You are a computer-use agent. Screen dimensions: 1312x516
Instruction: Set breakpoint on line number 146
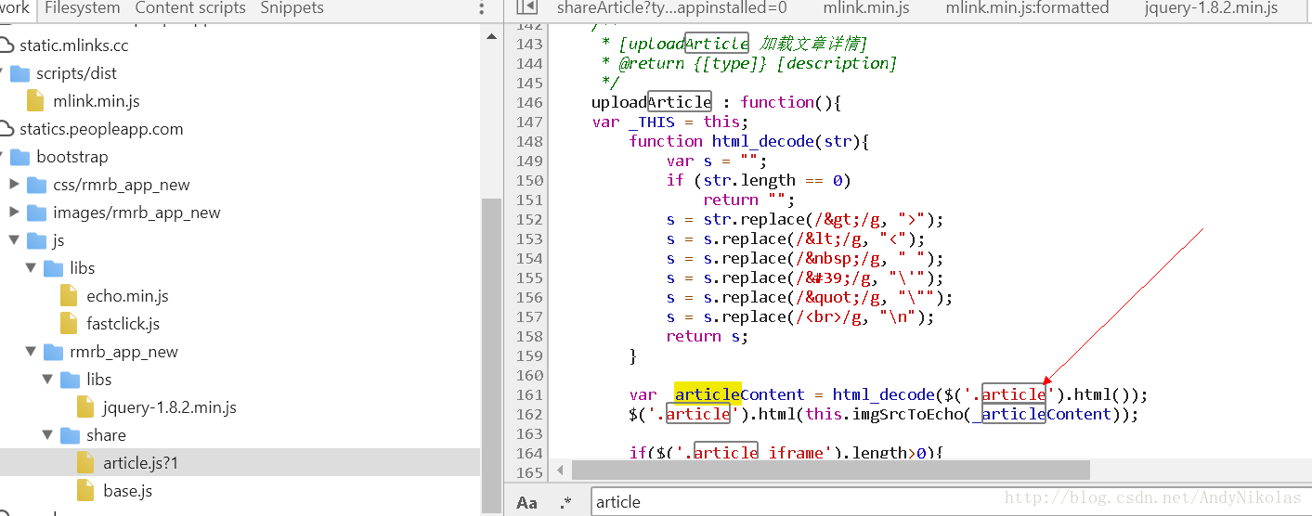528,102
